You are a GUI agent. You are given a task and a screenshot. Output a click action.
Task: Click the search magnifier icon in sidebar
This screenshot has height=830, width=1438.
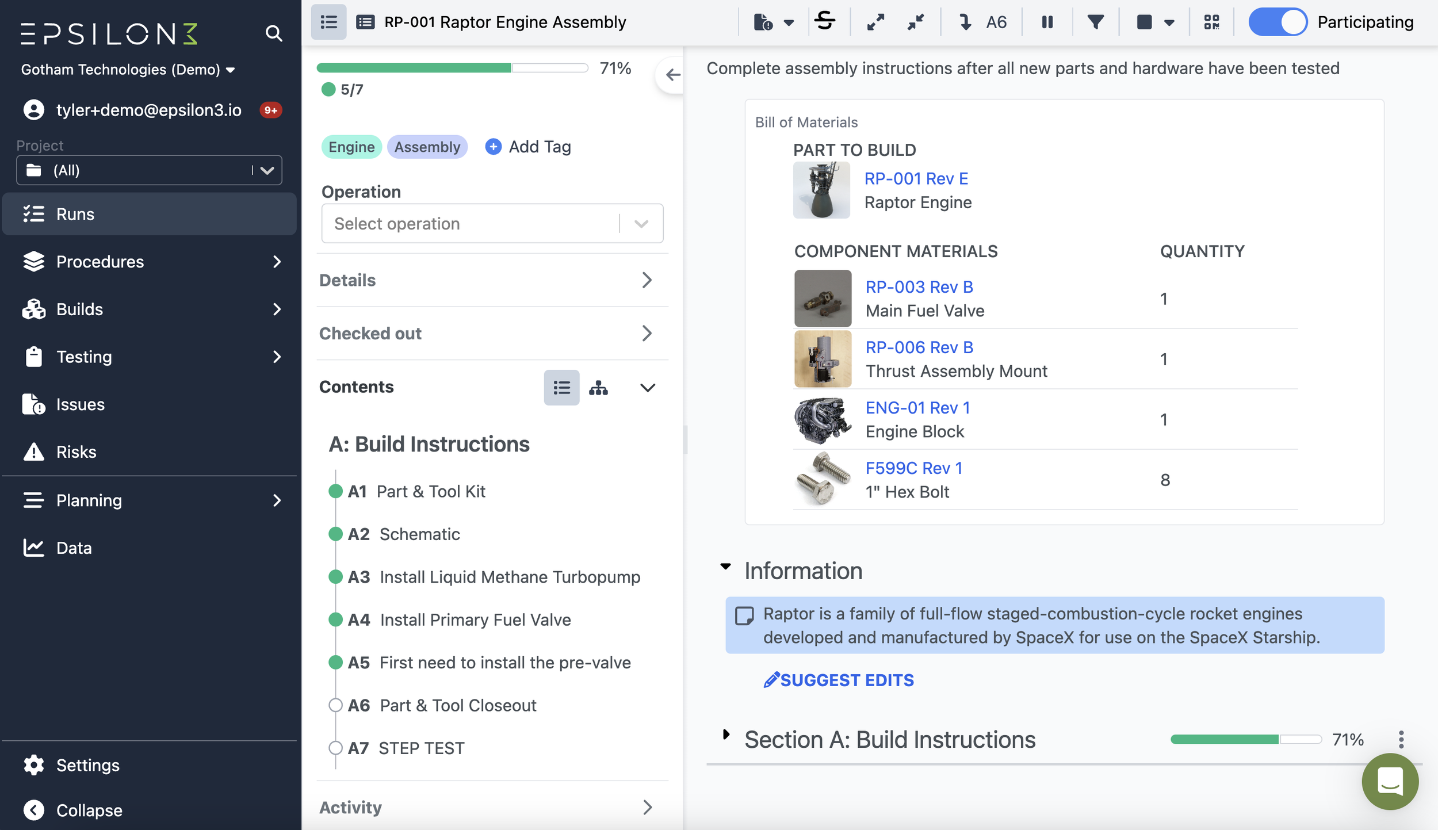[274, 33]
